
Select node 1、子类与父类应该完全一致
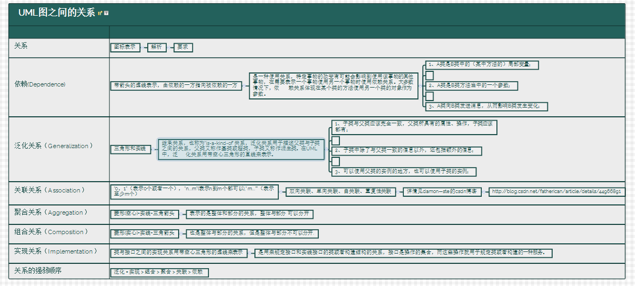(414, 127)
